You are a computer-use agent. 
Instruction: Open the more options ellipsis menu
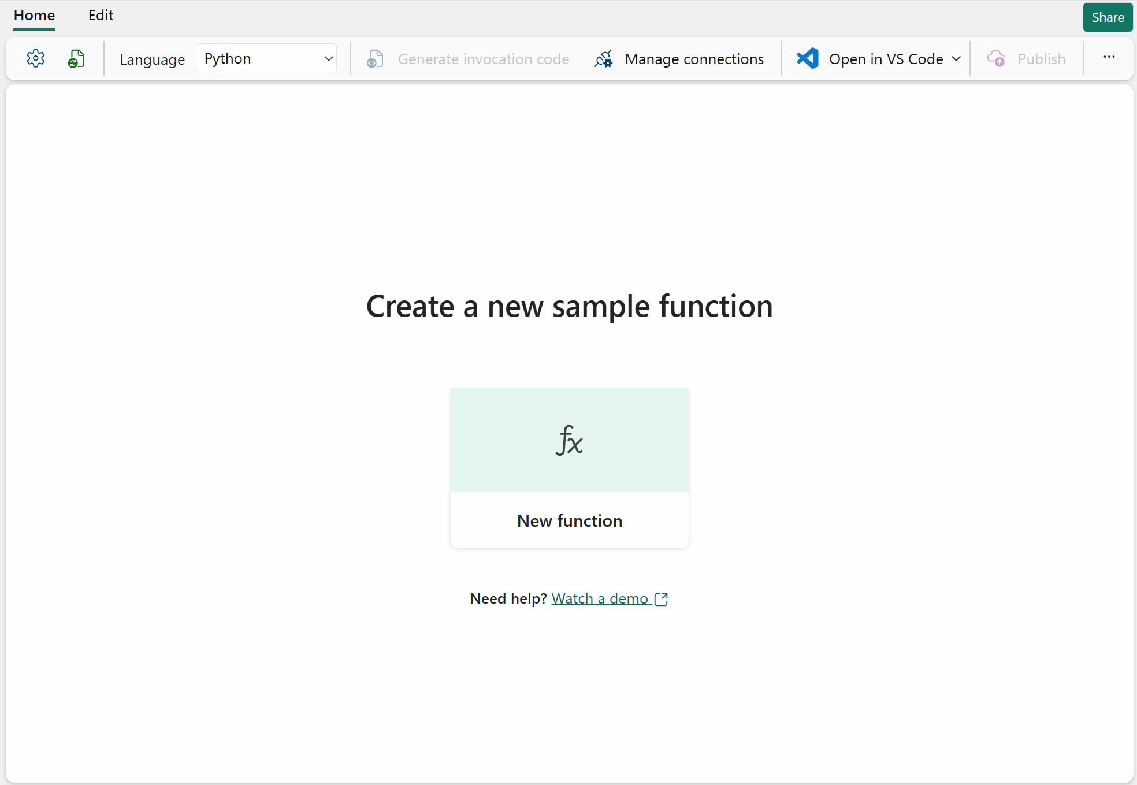[1109, 57]
